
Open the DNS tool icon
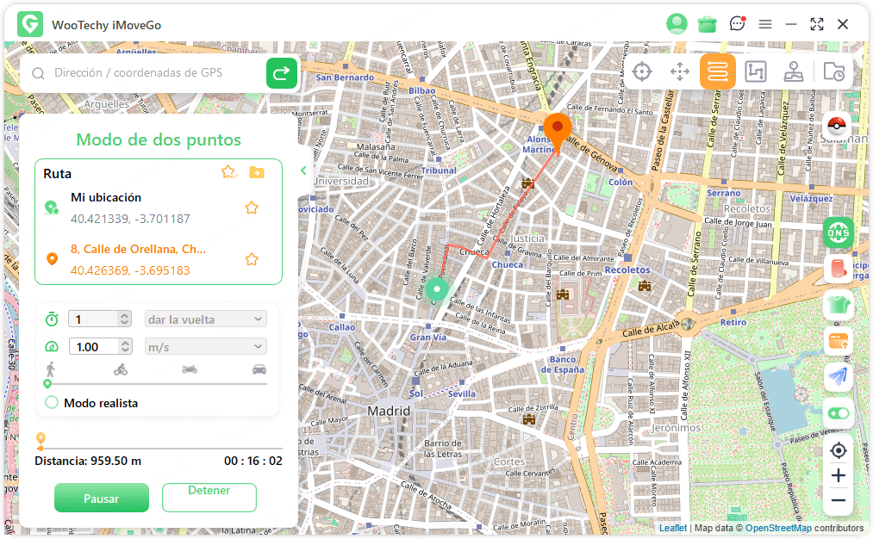coord(838,232)
